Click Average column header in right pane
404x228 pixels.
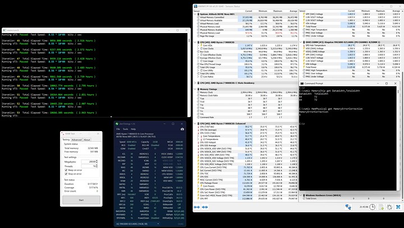point(396,11)
